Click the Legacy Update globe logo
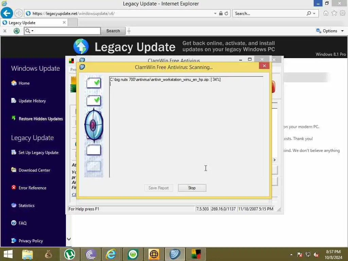Viewport: 348px width, 261px height. click(81, 46)
